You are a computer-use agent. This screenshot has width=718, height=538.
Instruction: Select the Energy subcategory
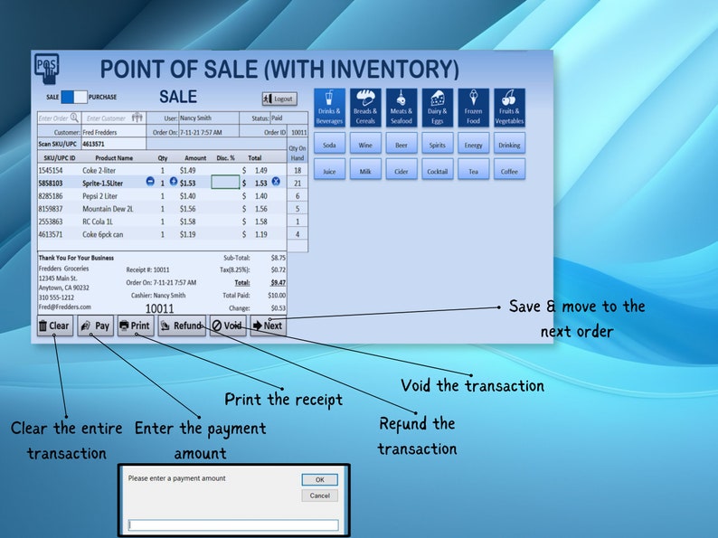click(473, 145)
